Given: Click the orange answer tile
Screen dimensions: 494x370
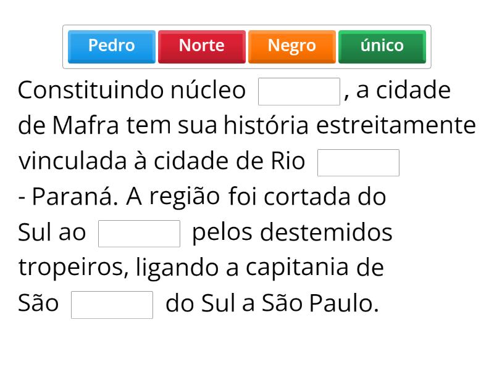Looking at the screenshot, I should [291, 46].
